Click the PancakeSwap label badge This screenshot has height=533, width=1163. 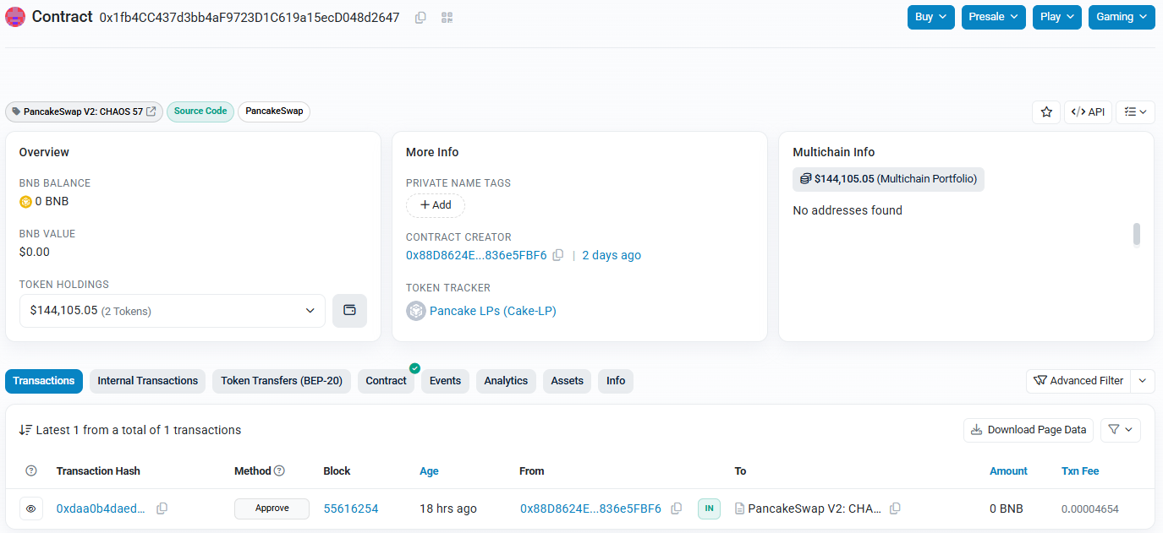point(274,111)
